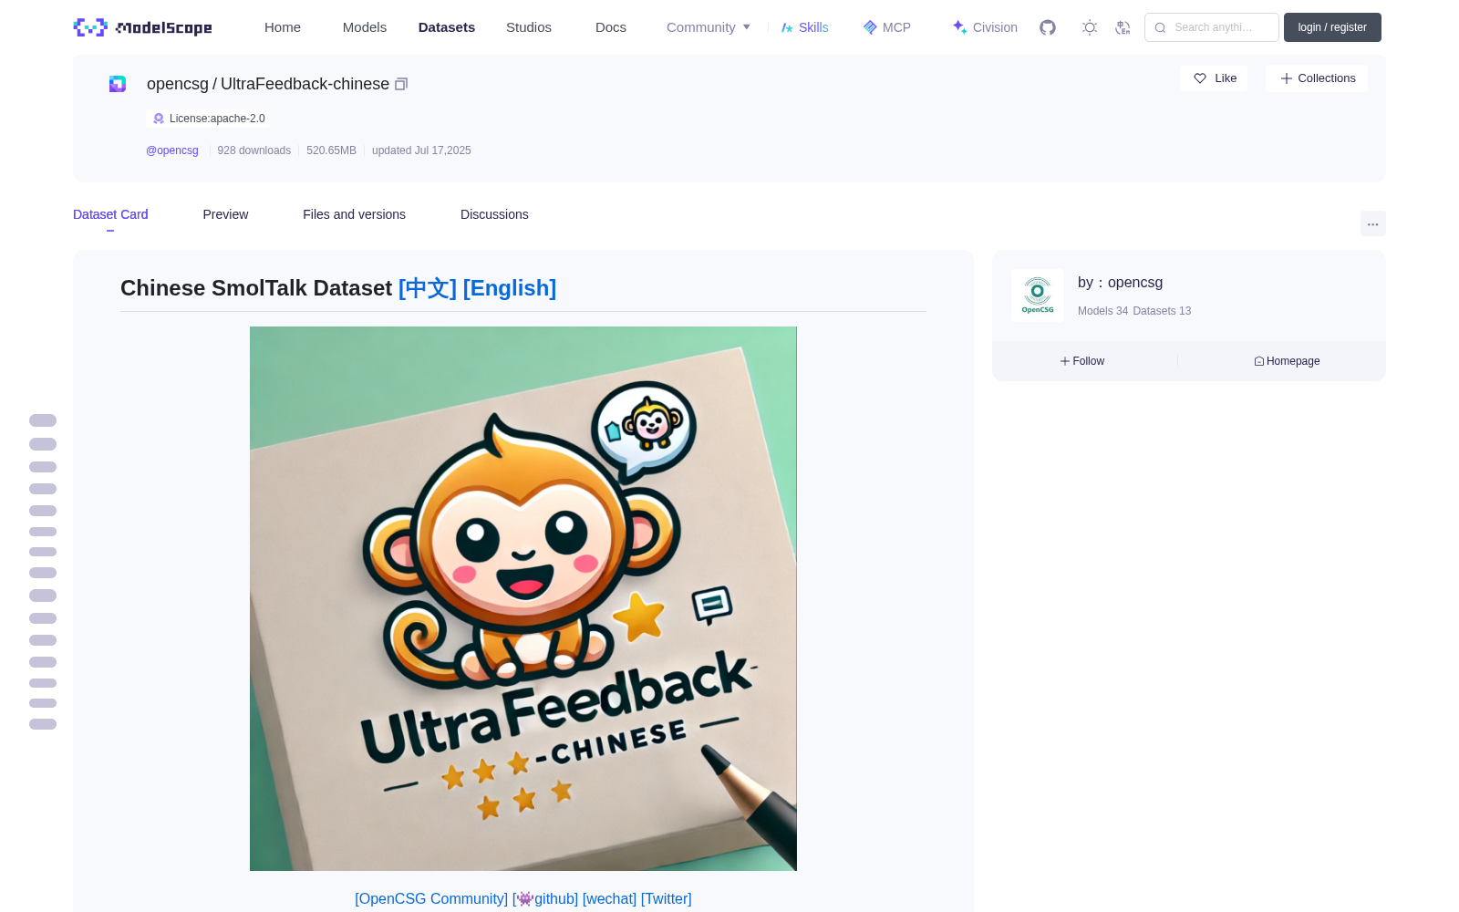Image resolution: width=1459 pixels, height=912 pixels.
Task: Open the [OpenCSG Community] link
Action: tap(431, 898)
